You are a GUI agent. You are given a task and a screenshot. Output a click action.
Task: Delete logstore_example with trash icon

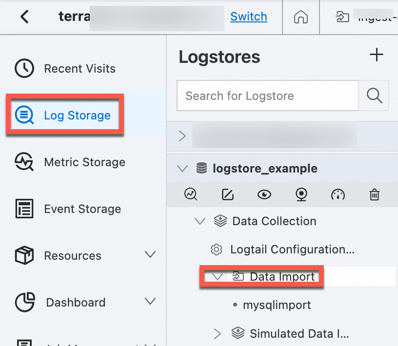coord(374,195)
